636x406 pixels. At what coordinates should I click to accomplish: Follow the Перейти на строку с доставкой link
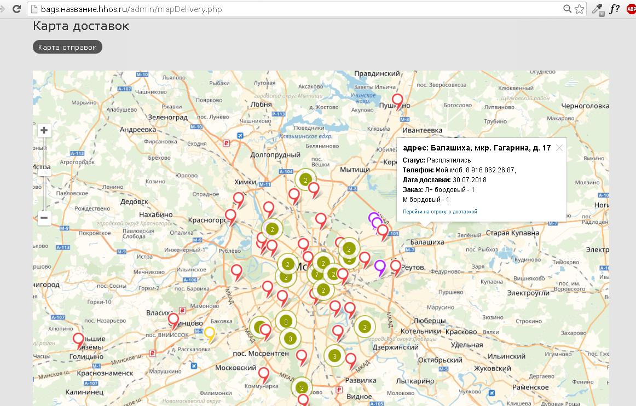tap(440, 212)
